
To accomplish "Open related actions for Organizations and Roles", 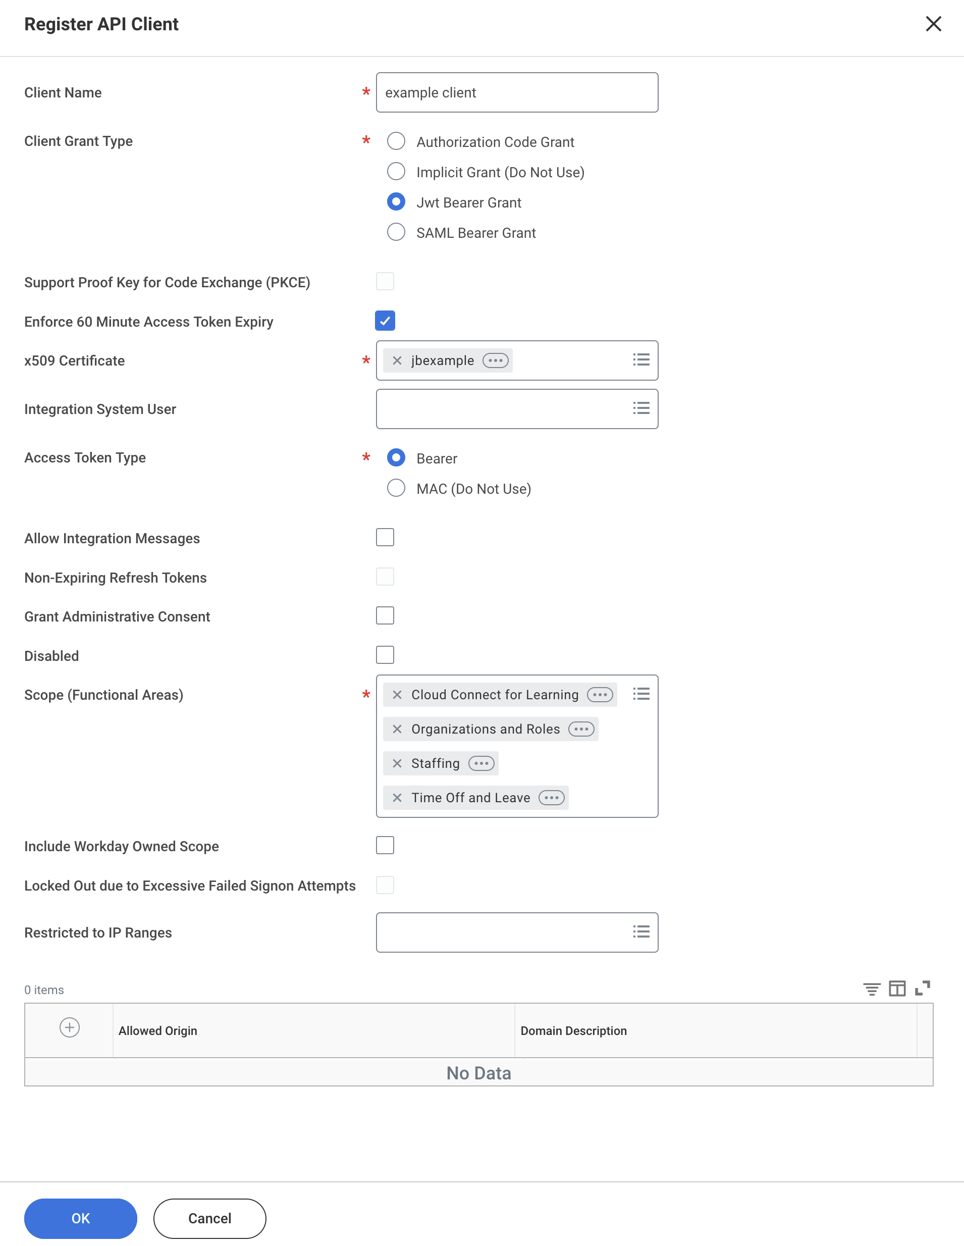I will pos(582,729).
